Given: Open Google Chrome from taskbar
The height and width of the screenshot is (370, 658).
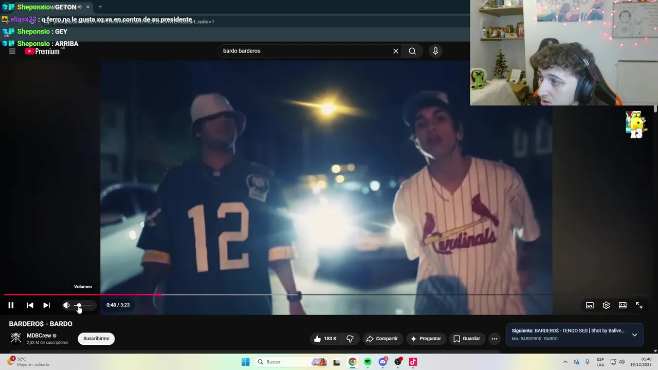Looking at the screenshot, I should click(352, 362).
